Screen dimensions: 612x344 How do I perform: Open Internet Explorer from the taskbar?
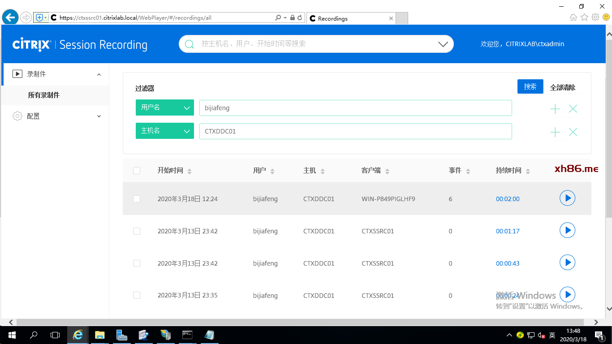[x=78, y=335]
